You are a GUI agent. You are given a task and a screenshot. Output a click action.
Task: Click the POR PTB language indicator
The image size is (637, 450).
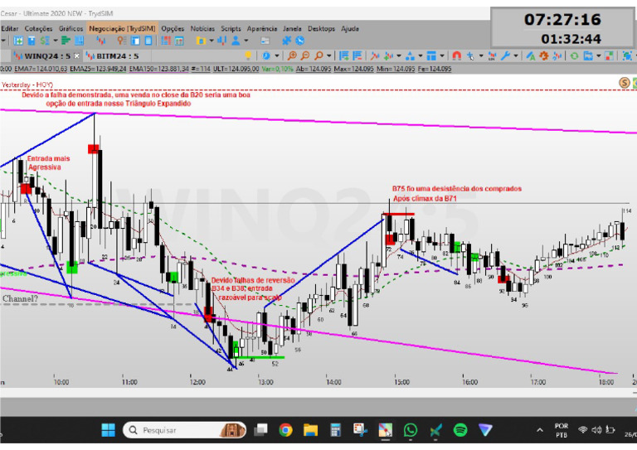coord(562,430)
